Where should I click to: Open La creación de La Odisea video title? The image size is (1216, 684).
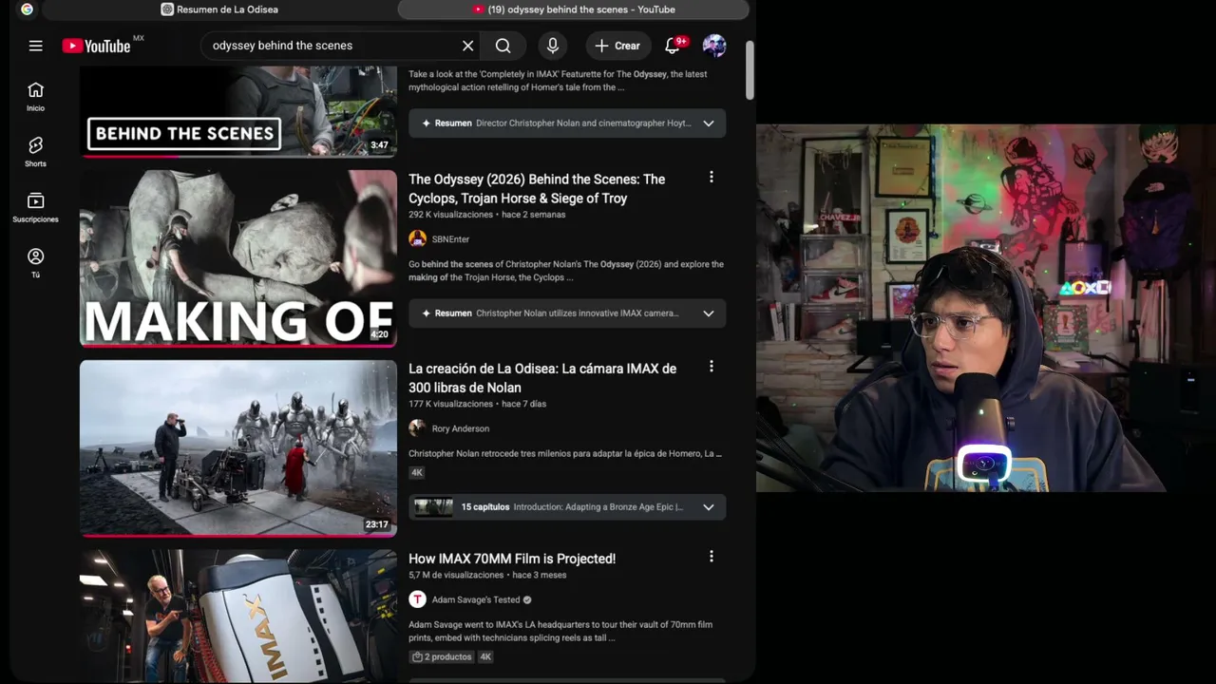point(542,377)
